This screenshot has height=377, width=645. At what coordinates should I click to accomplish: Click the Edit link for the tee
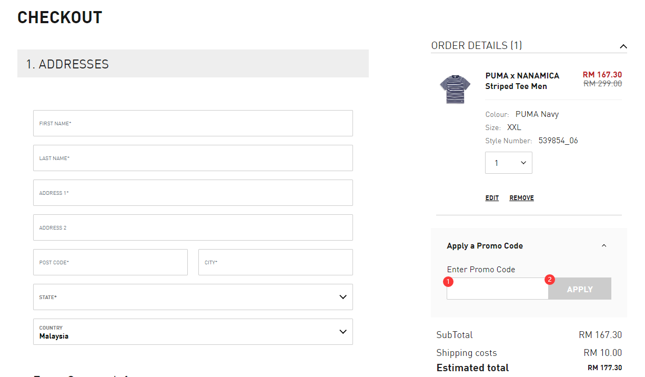pos(492,198)
